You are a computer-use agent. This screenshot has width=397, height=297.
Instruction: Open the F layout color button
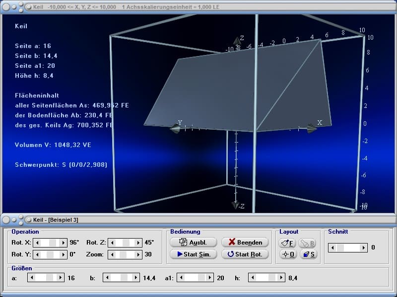click(x=287, y=243)
